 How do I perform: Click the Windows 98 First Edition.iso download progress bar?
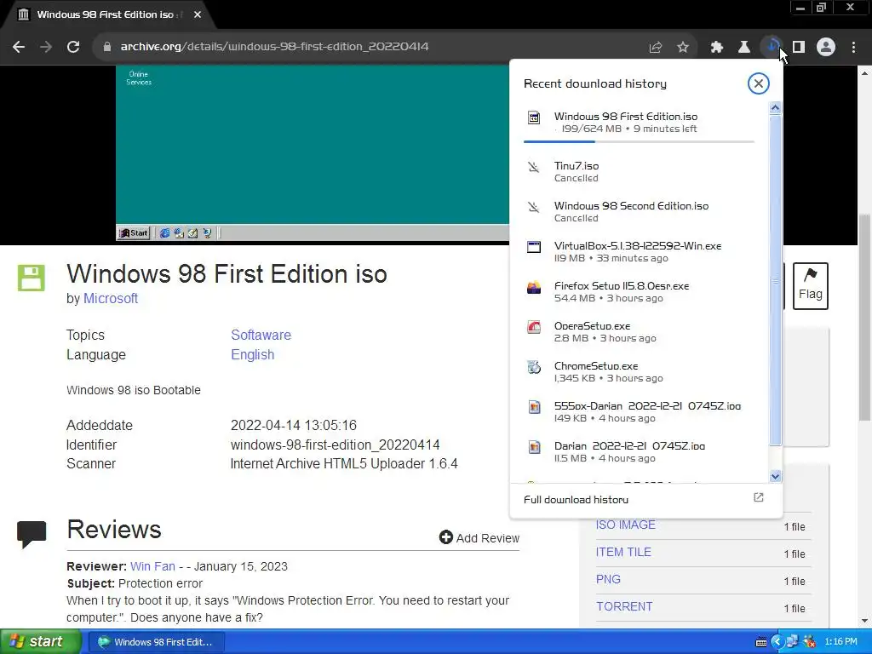639,142
